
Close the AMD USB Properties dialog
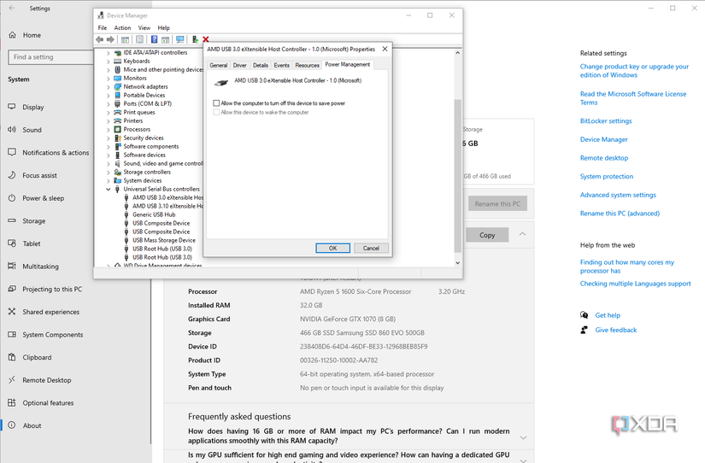tap(385, 49)
